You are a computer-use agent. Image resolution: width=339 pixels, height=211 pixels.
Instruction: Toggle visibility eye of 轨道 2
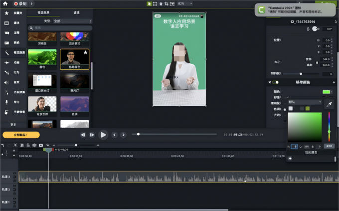(14, 186)
